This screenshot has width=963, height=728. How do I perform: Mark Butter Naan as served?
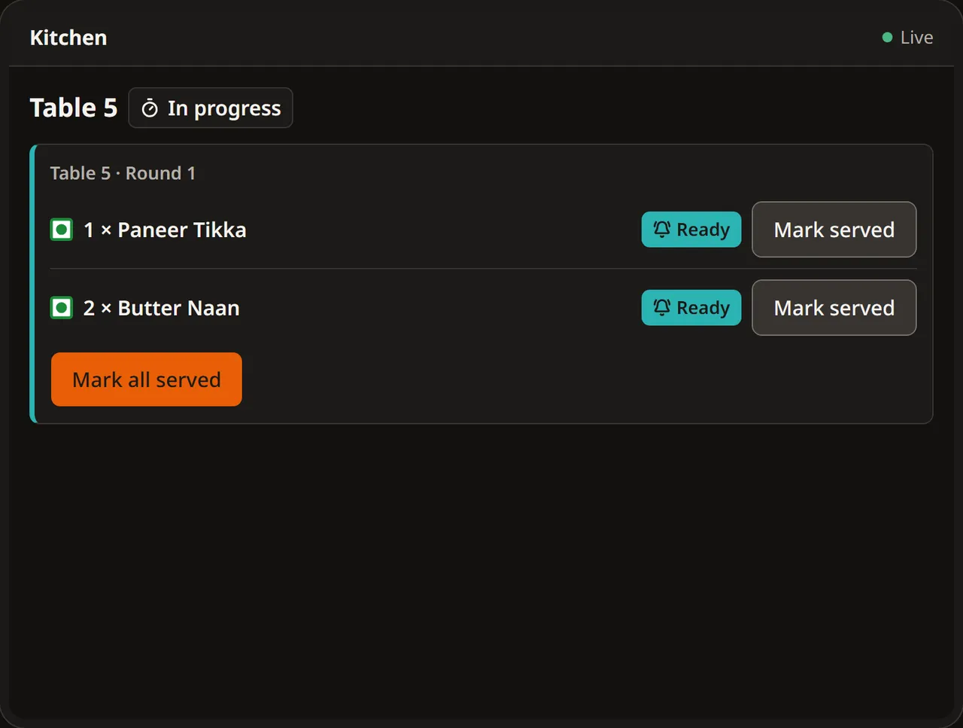pos(834,308)
